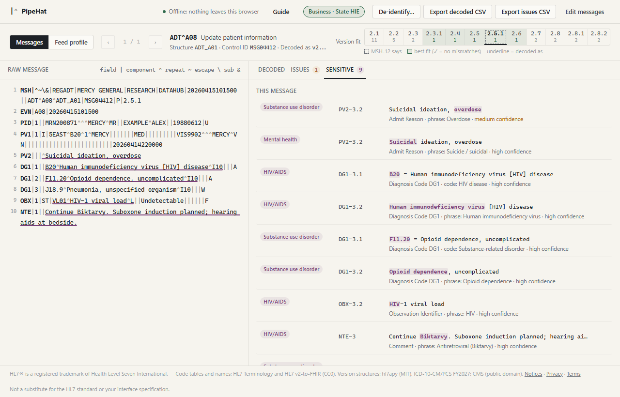
Task: Export decoded CSV
Action: 458,12
